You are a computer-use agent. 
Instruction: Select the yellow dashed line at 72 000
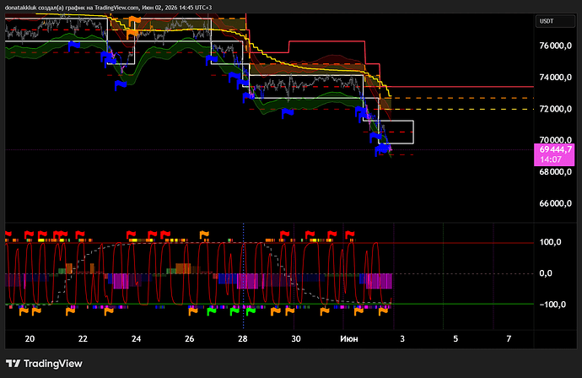(x=462, y=109)
